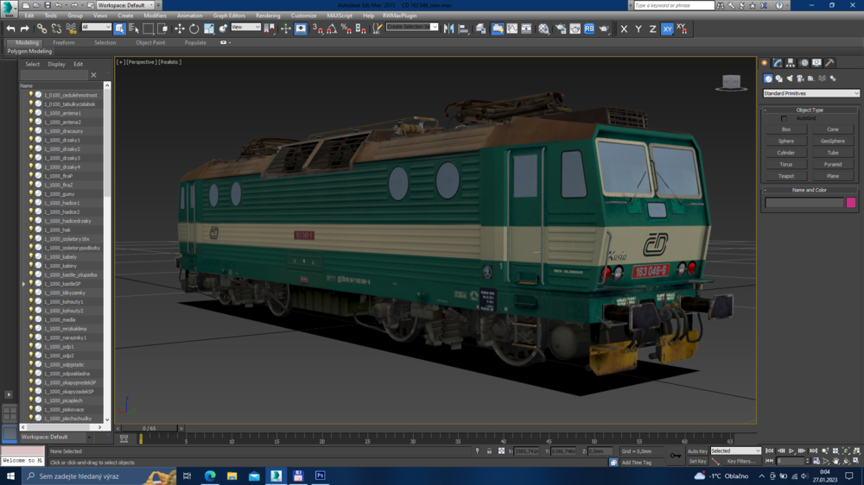Click the Select and Move tool
Image resolution: width=864 pixels, height=485 pixels.
[x=180, y=28]
